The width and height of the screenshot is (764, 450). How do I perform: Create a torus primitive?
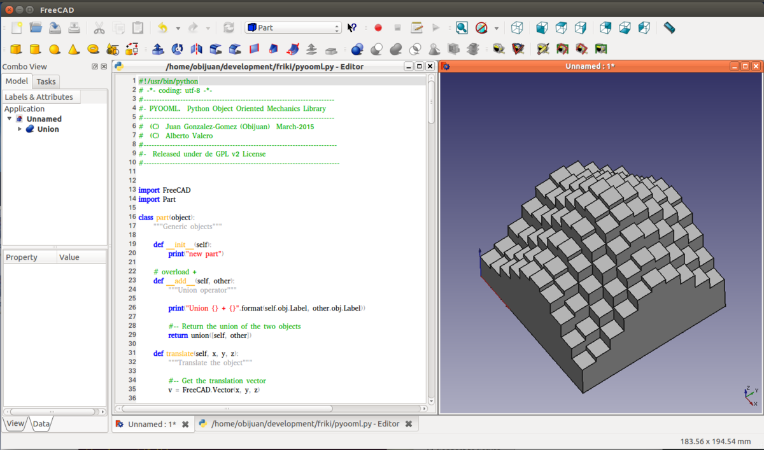pyautogui.click(x=93, y=49)
